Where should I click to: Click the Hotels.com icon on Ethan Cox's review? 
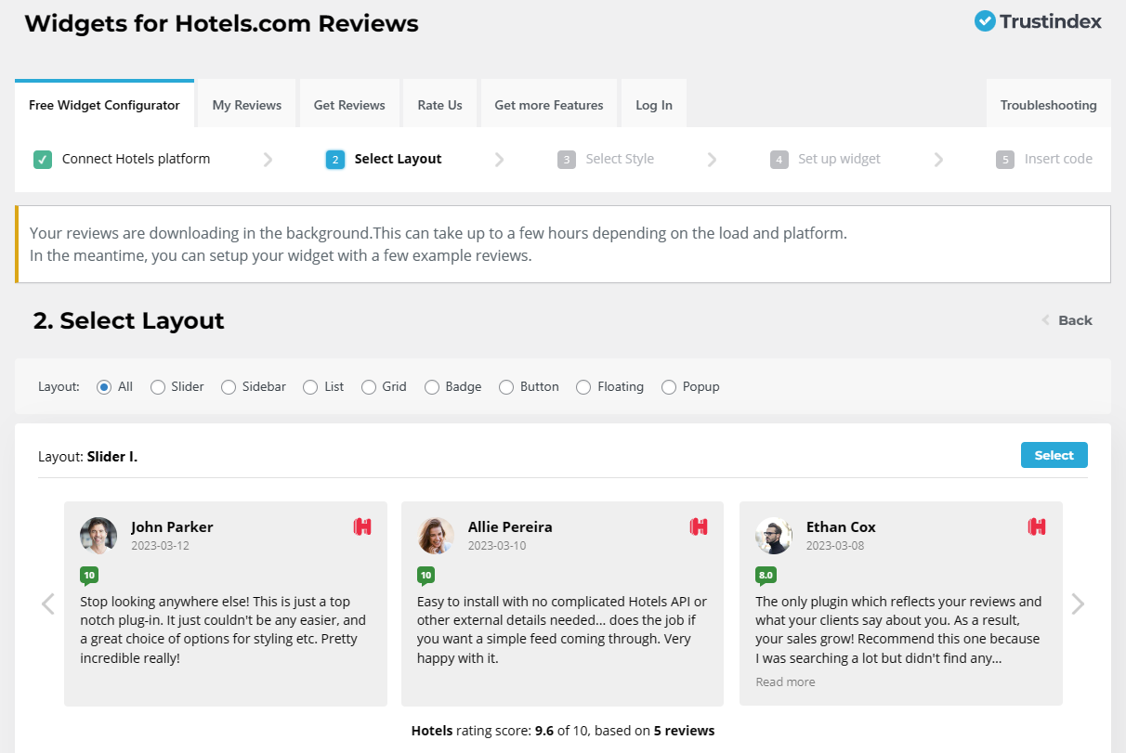1038,526
